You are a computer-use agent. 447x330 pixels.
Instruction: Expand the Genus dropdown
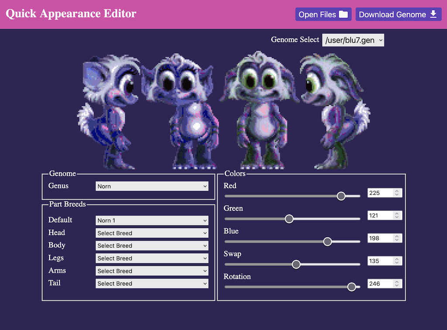(x=152, y=186)
